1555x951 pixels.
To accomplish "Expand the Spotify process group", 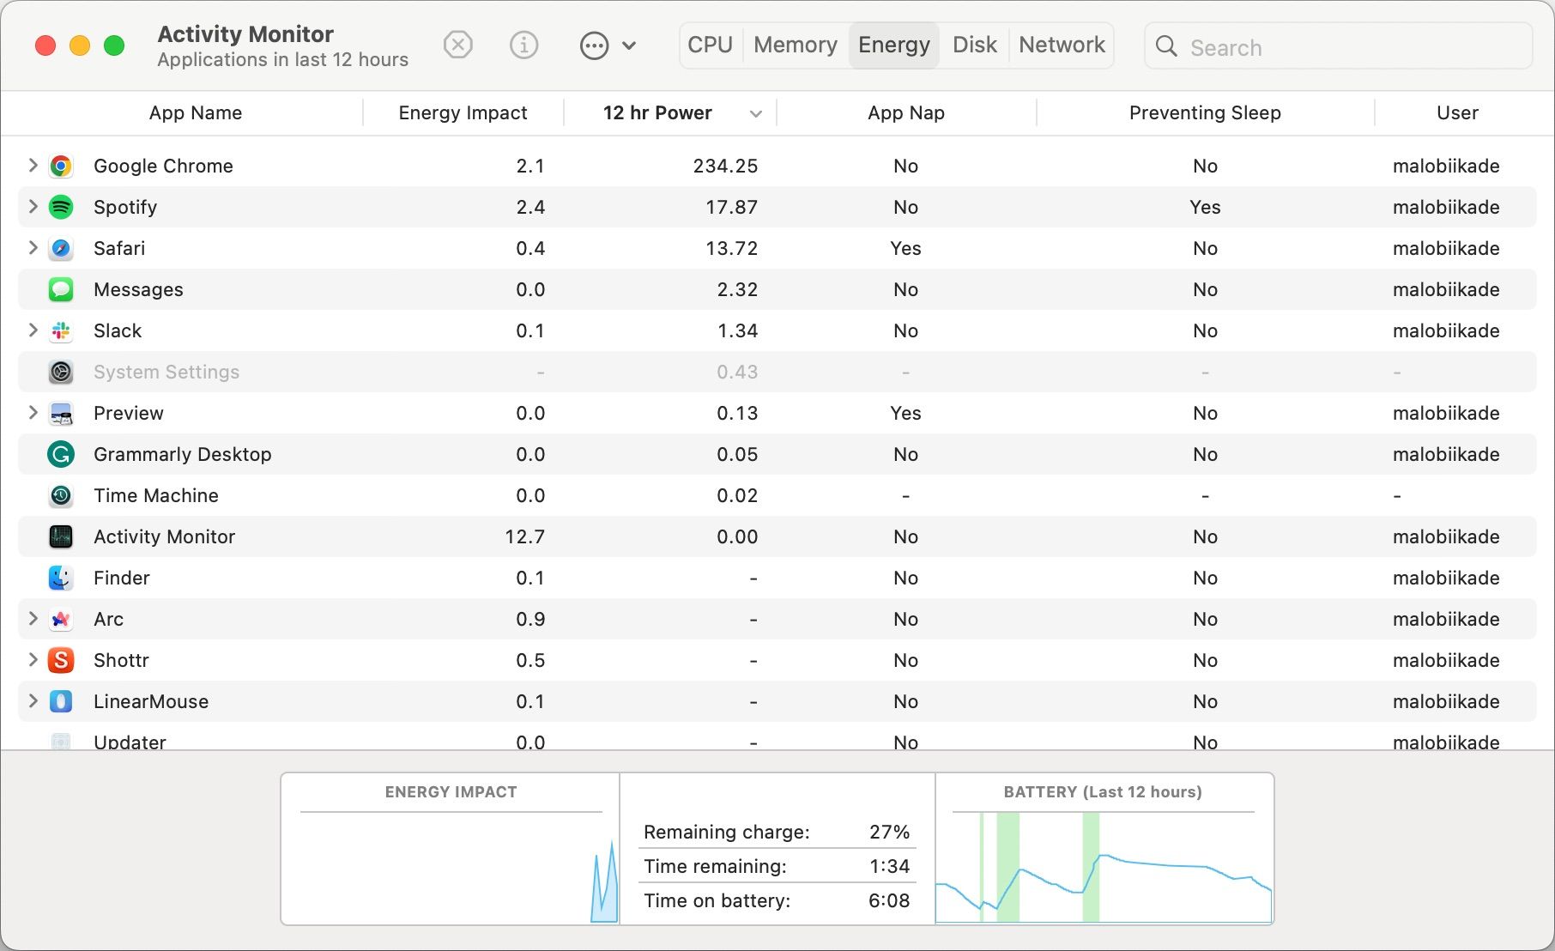I will tap(33, 207).
